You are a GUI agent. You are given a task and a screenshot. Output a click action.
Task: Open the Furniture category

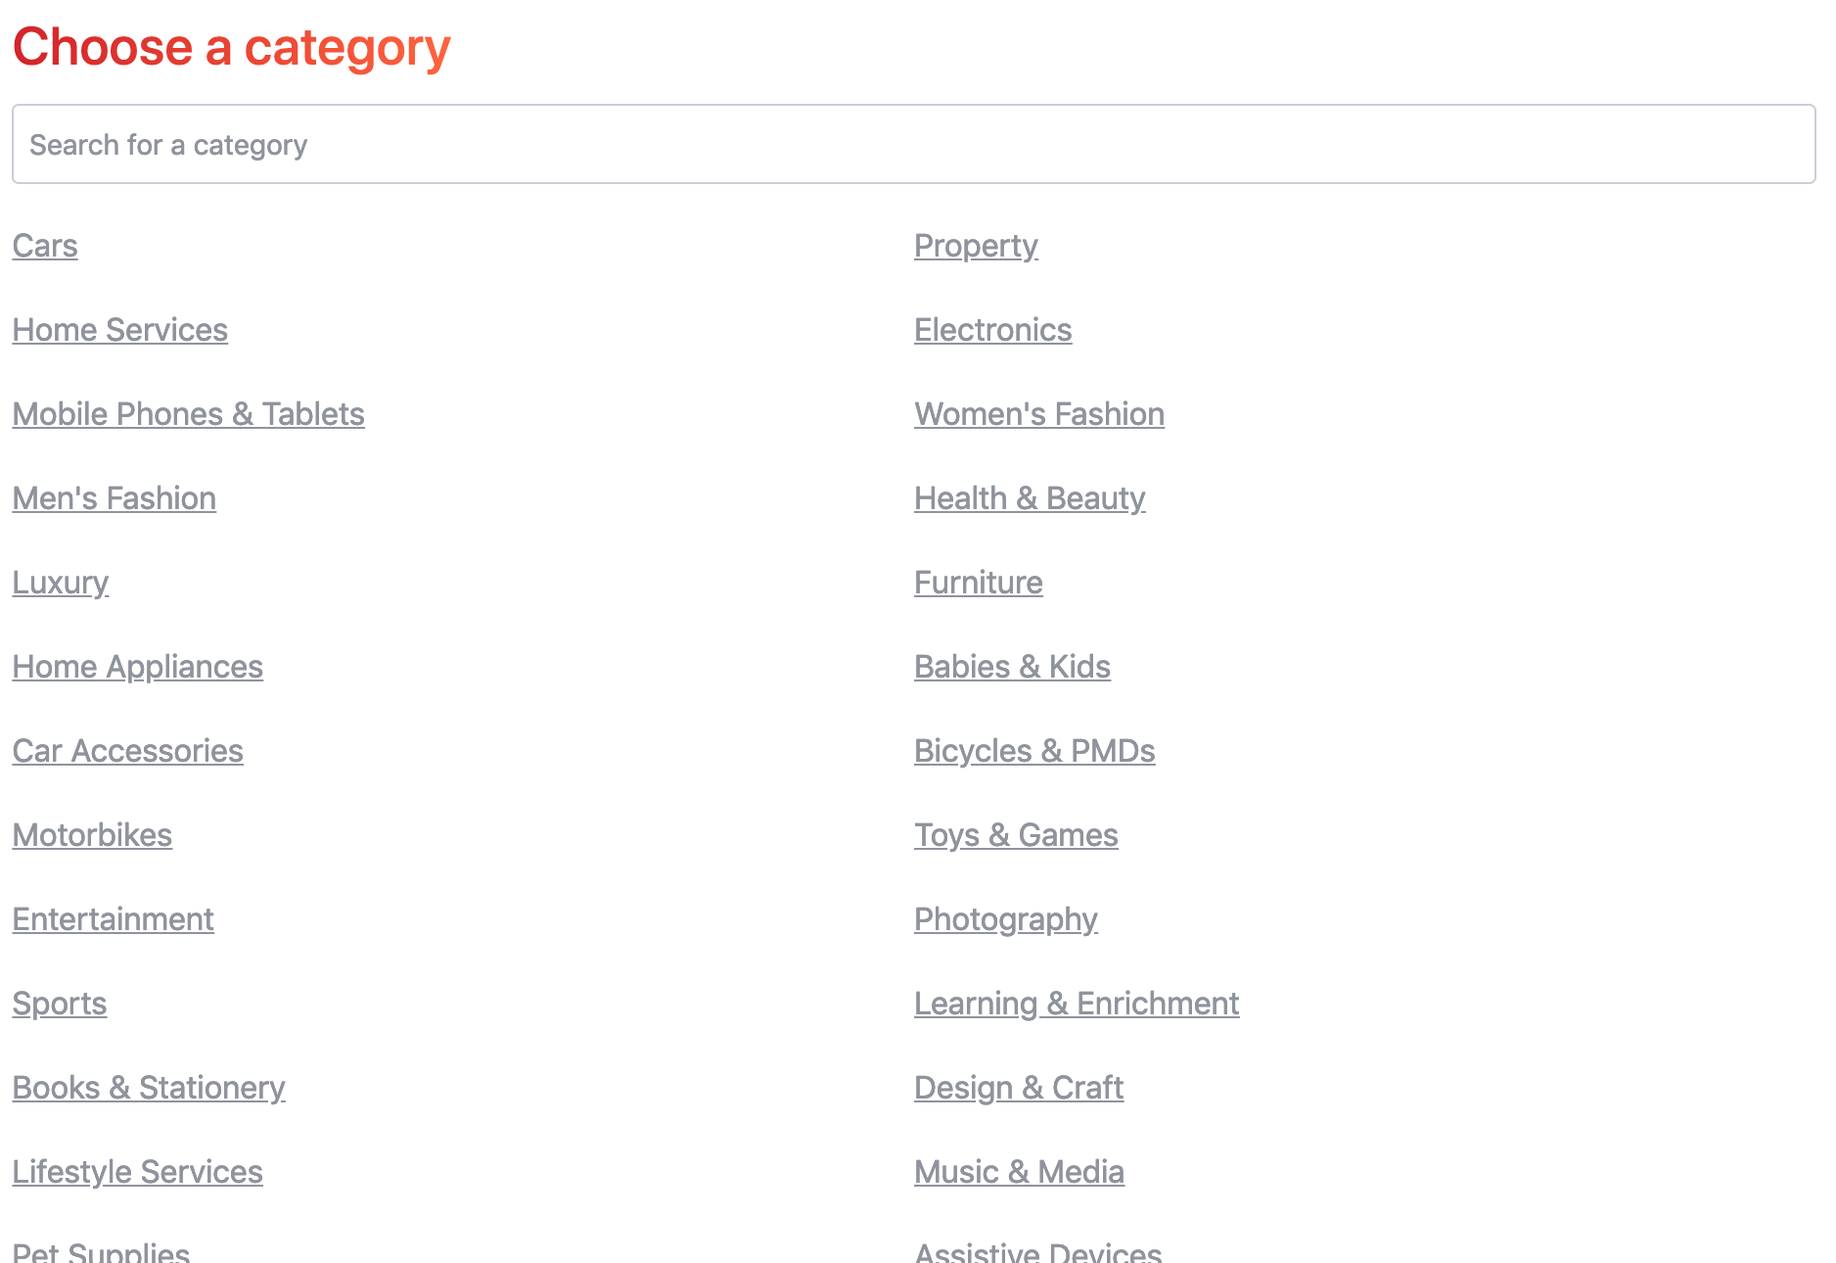tap(978, 584)
